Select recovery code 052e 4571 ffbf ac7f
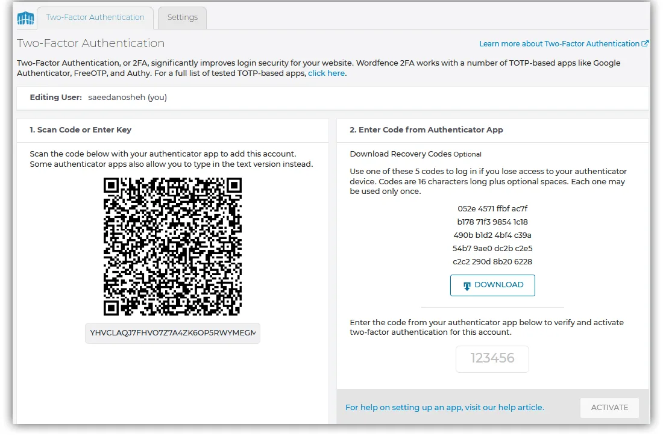 click(x=492, y=209)
